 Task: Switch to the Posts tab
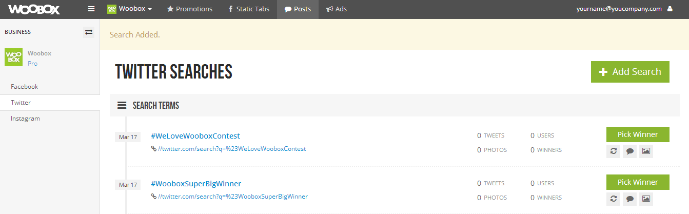[x=298, y=9]
